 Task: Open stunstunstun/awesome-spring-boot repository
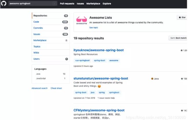[101, 78]
